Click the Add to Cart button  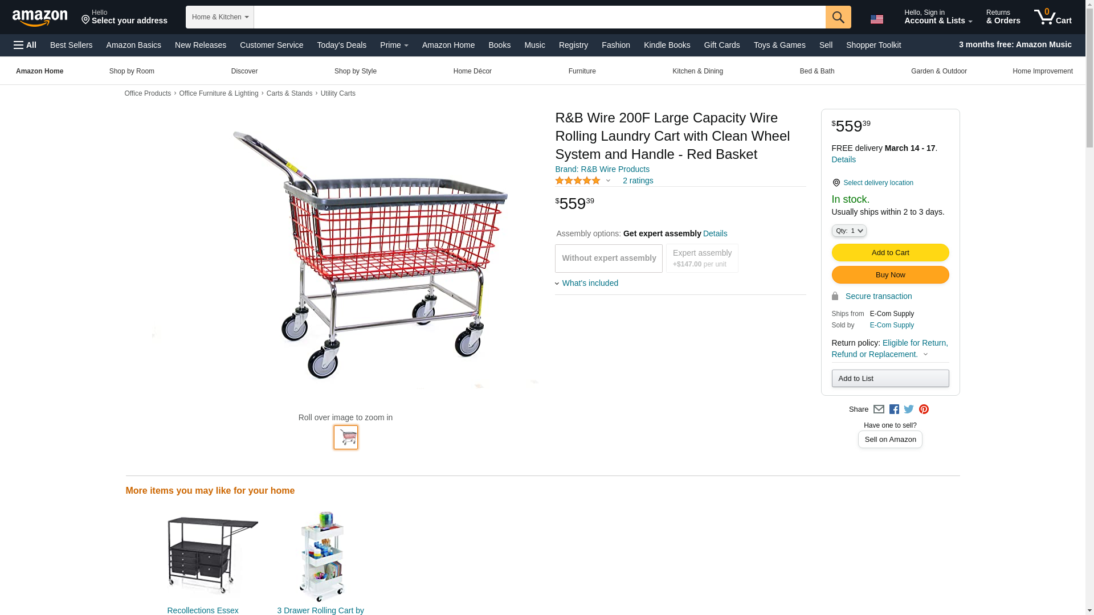tap(890, 253)
